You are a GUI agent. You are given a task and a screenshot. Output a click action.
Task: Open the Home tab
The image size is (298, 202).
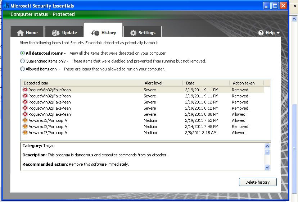(27, 32)
